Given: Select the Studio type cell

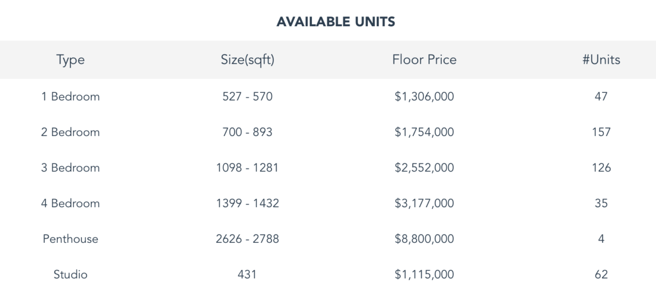Looking at the screenshot, I should point(71,275).
